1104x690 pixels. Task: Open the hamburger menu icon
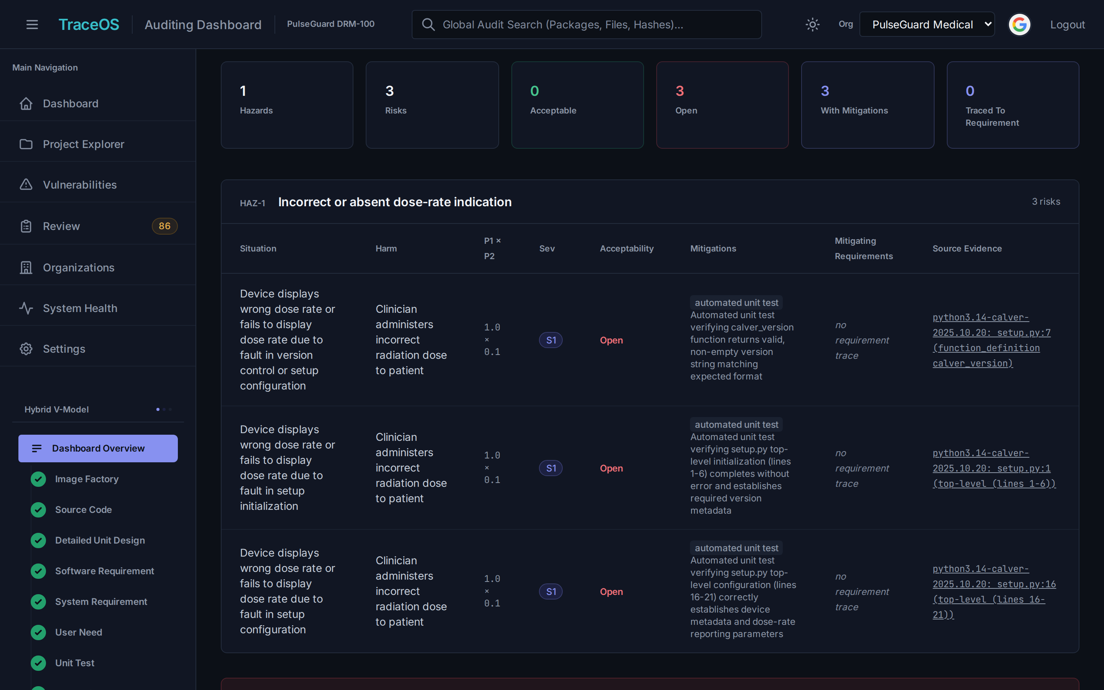[x=32, y=25]
